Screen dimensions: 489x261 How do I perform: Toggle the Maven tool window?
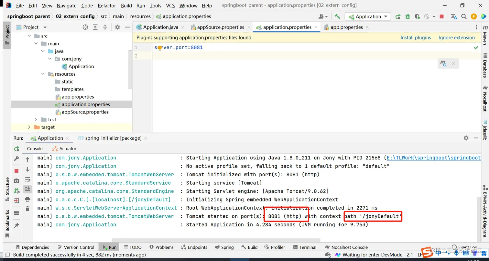point(485,35)
